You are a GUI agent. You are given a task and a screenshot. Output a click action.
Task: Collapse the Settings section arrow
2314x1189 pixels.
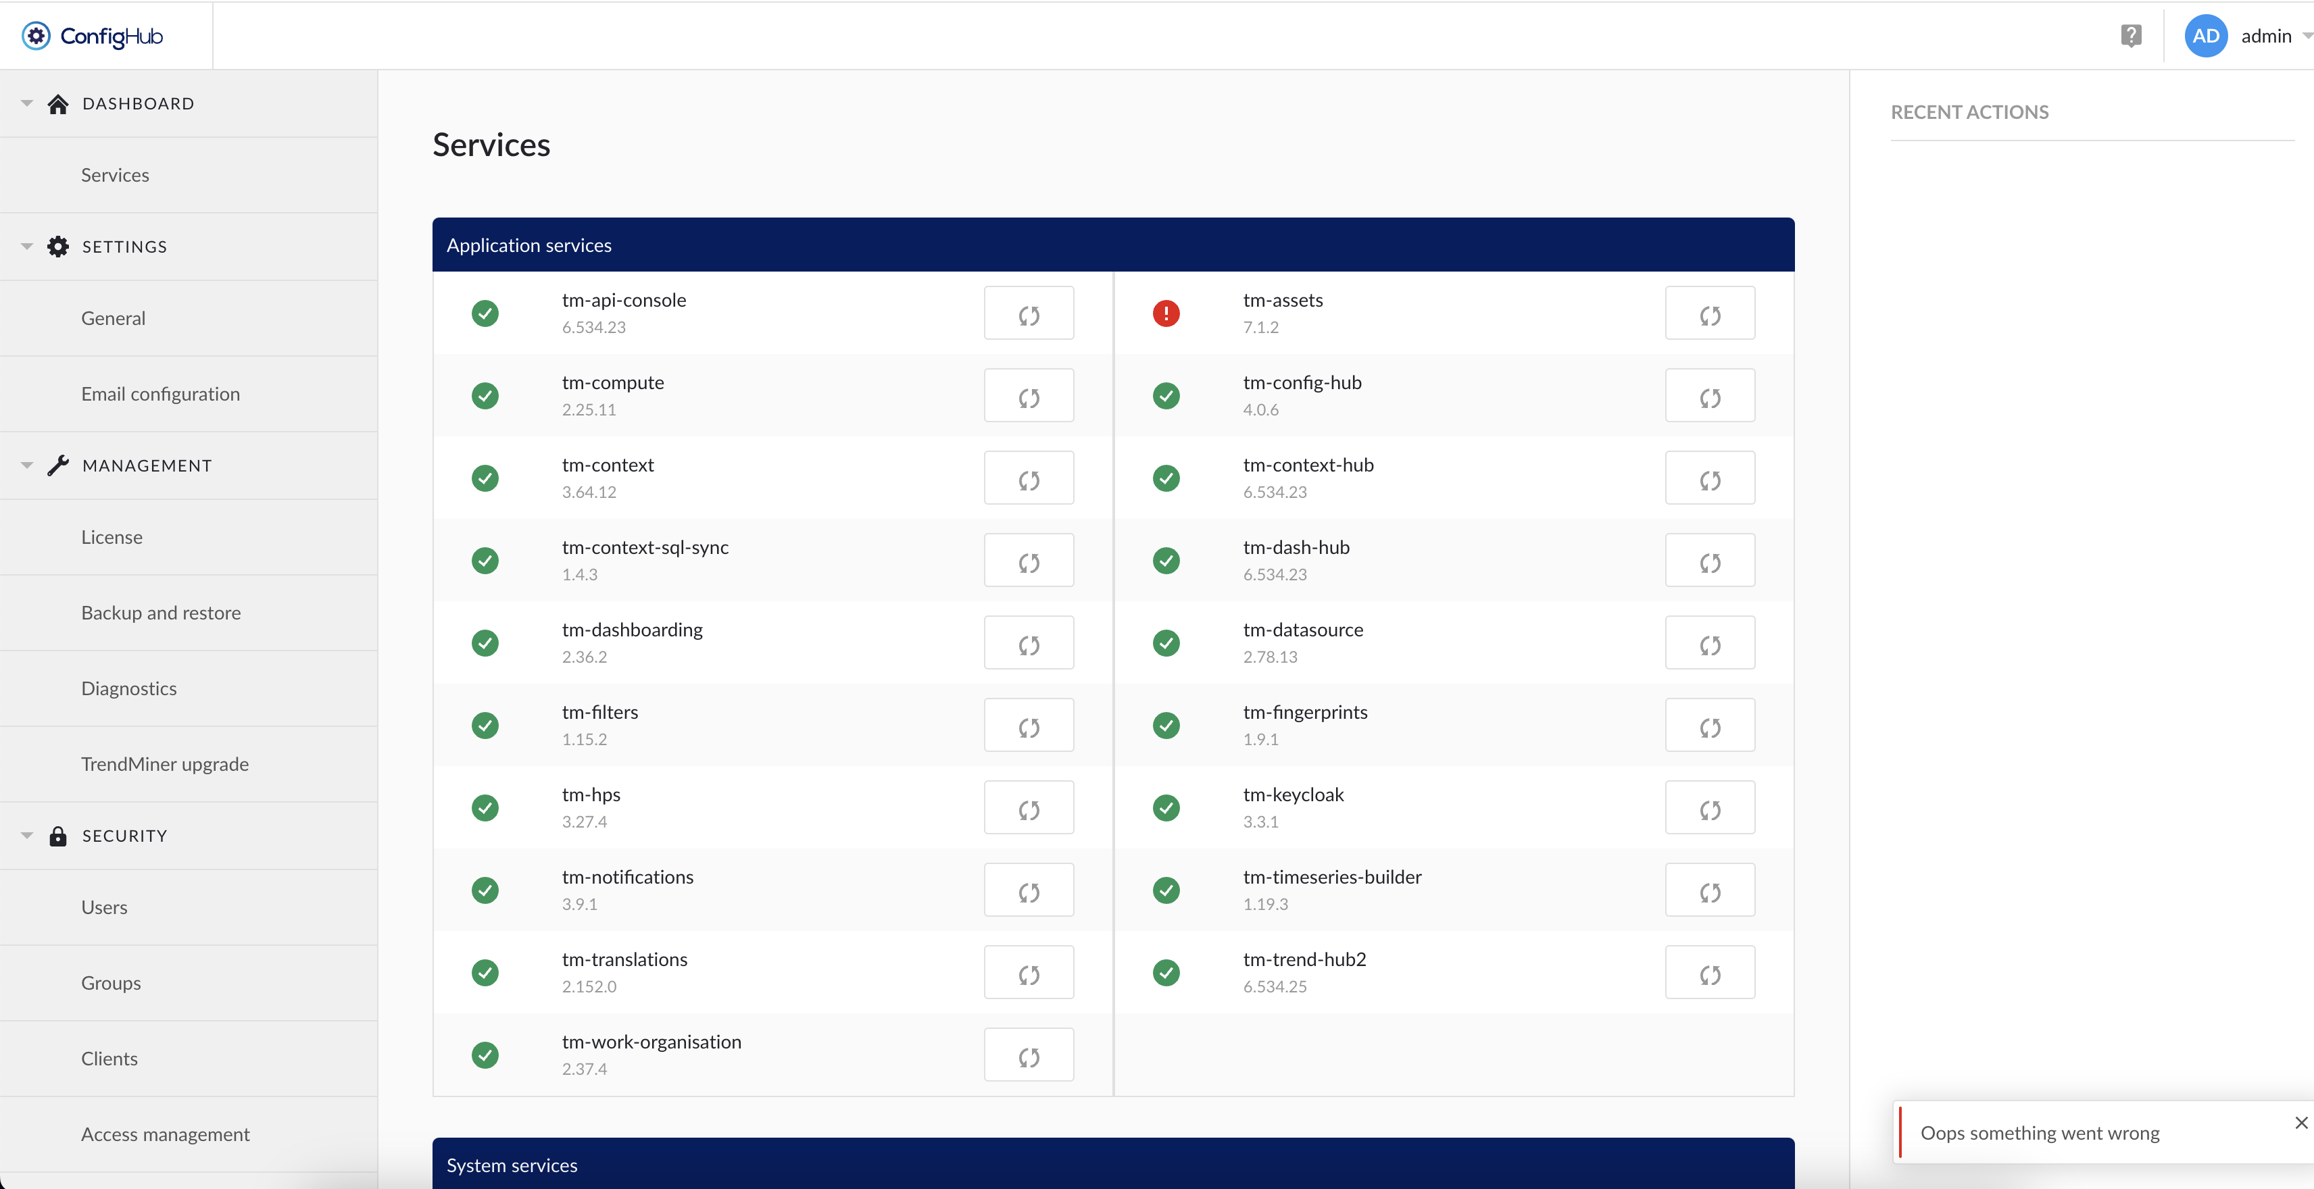point(27,247)
